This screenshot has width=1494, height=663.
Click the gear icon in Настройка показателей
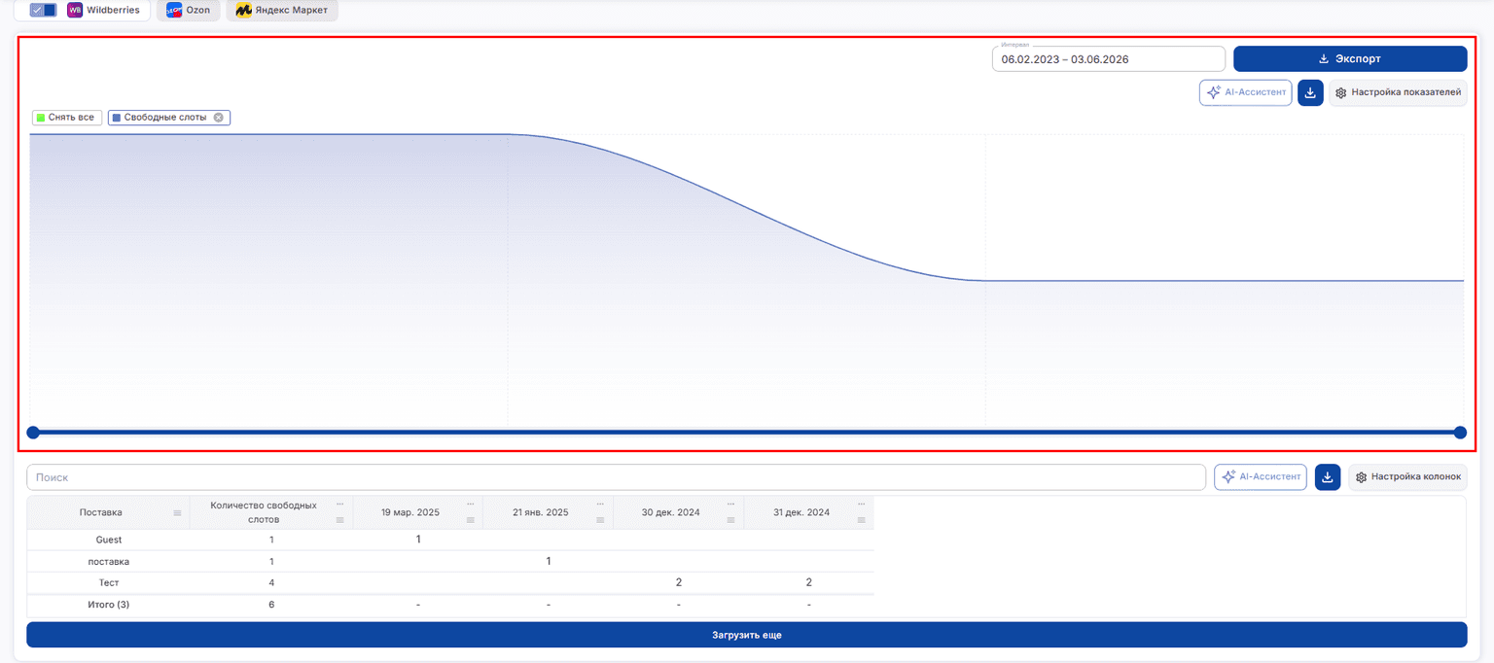point(1340,93)
